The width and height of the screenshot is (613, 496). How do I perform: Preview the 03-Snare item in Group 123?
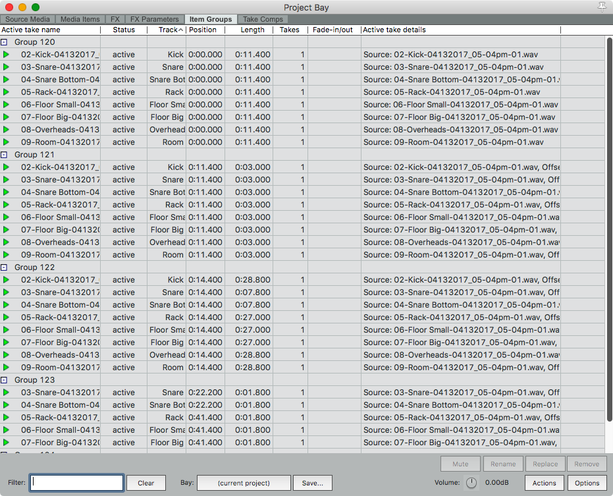[x=7, y=393]
